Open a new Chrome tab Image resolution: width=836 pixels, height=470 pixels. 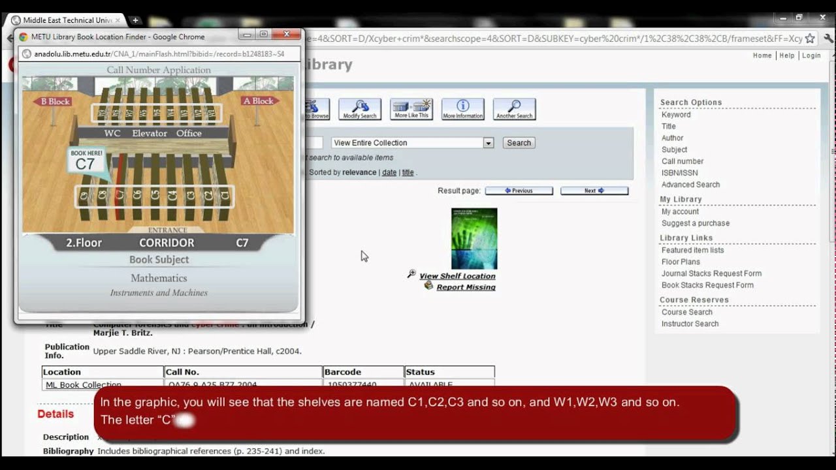136,20
